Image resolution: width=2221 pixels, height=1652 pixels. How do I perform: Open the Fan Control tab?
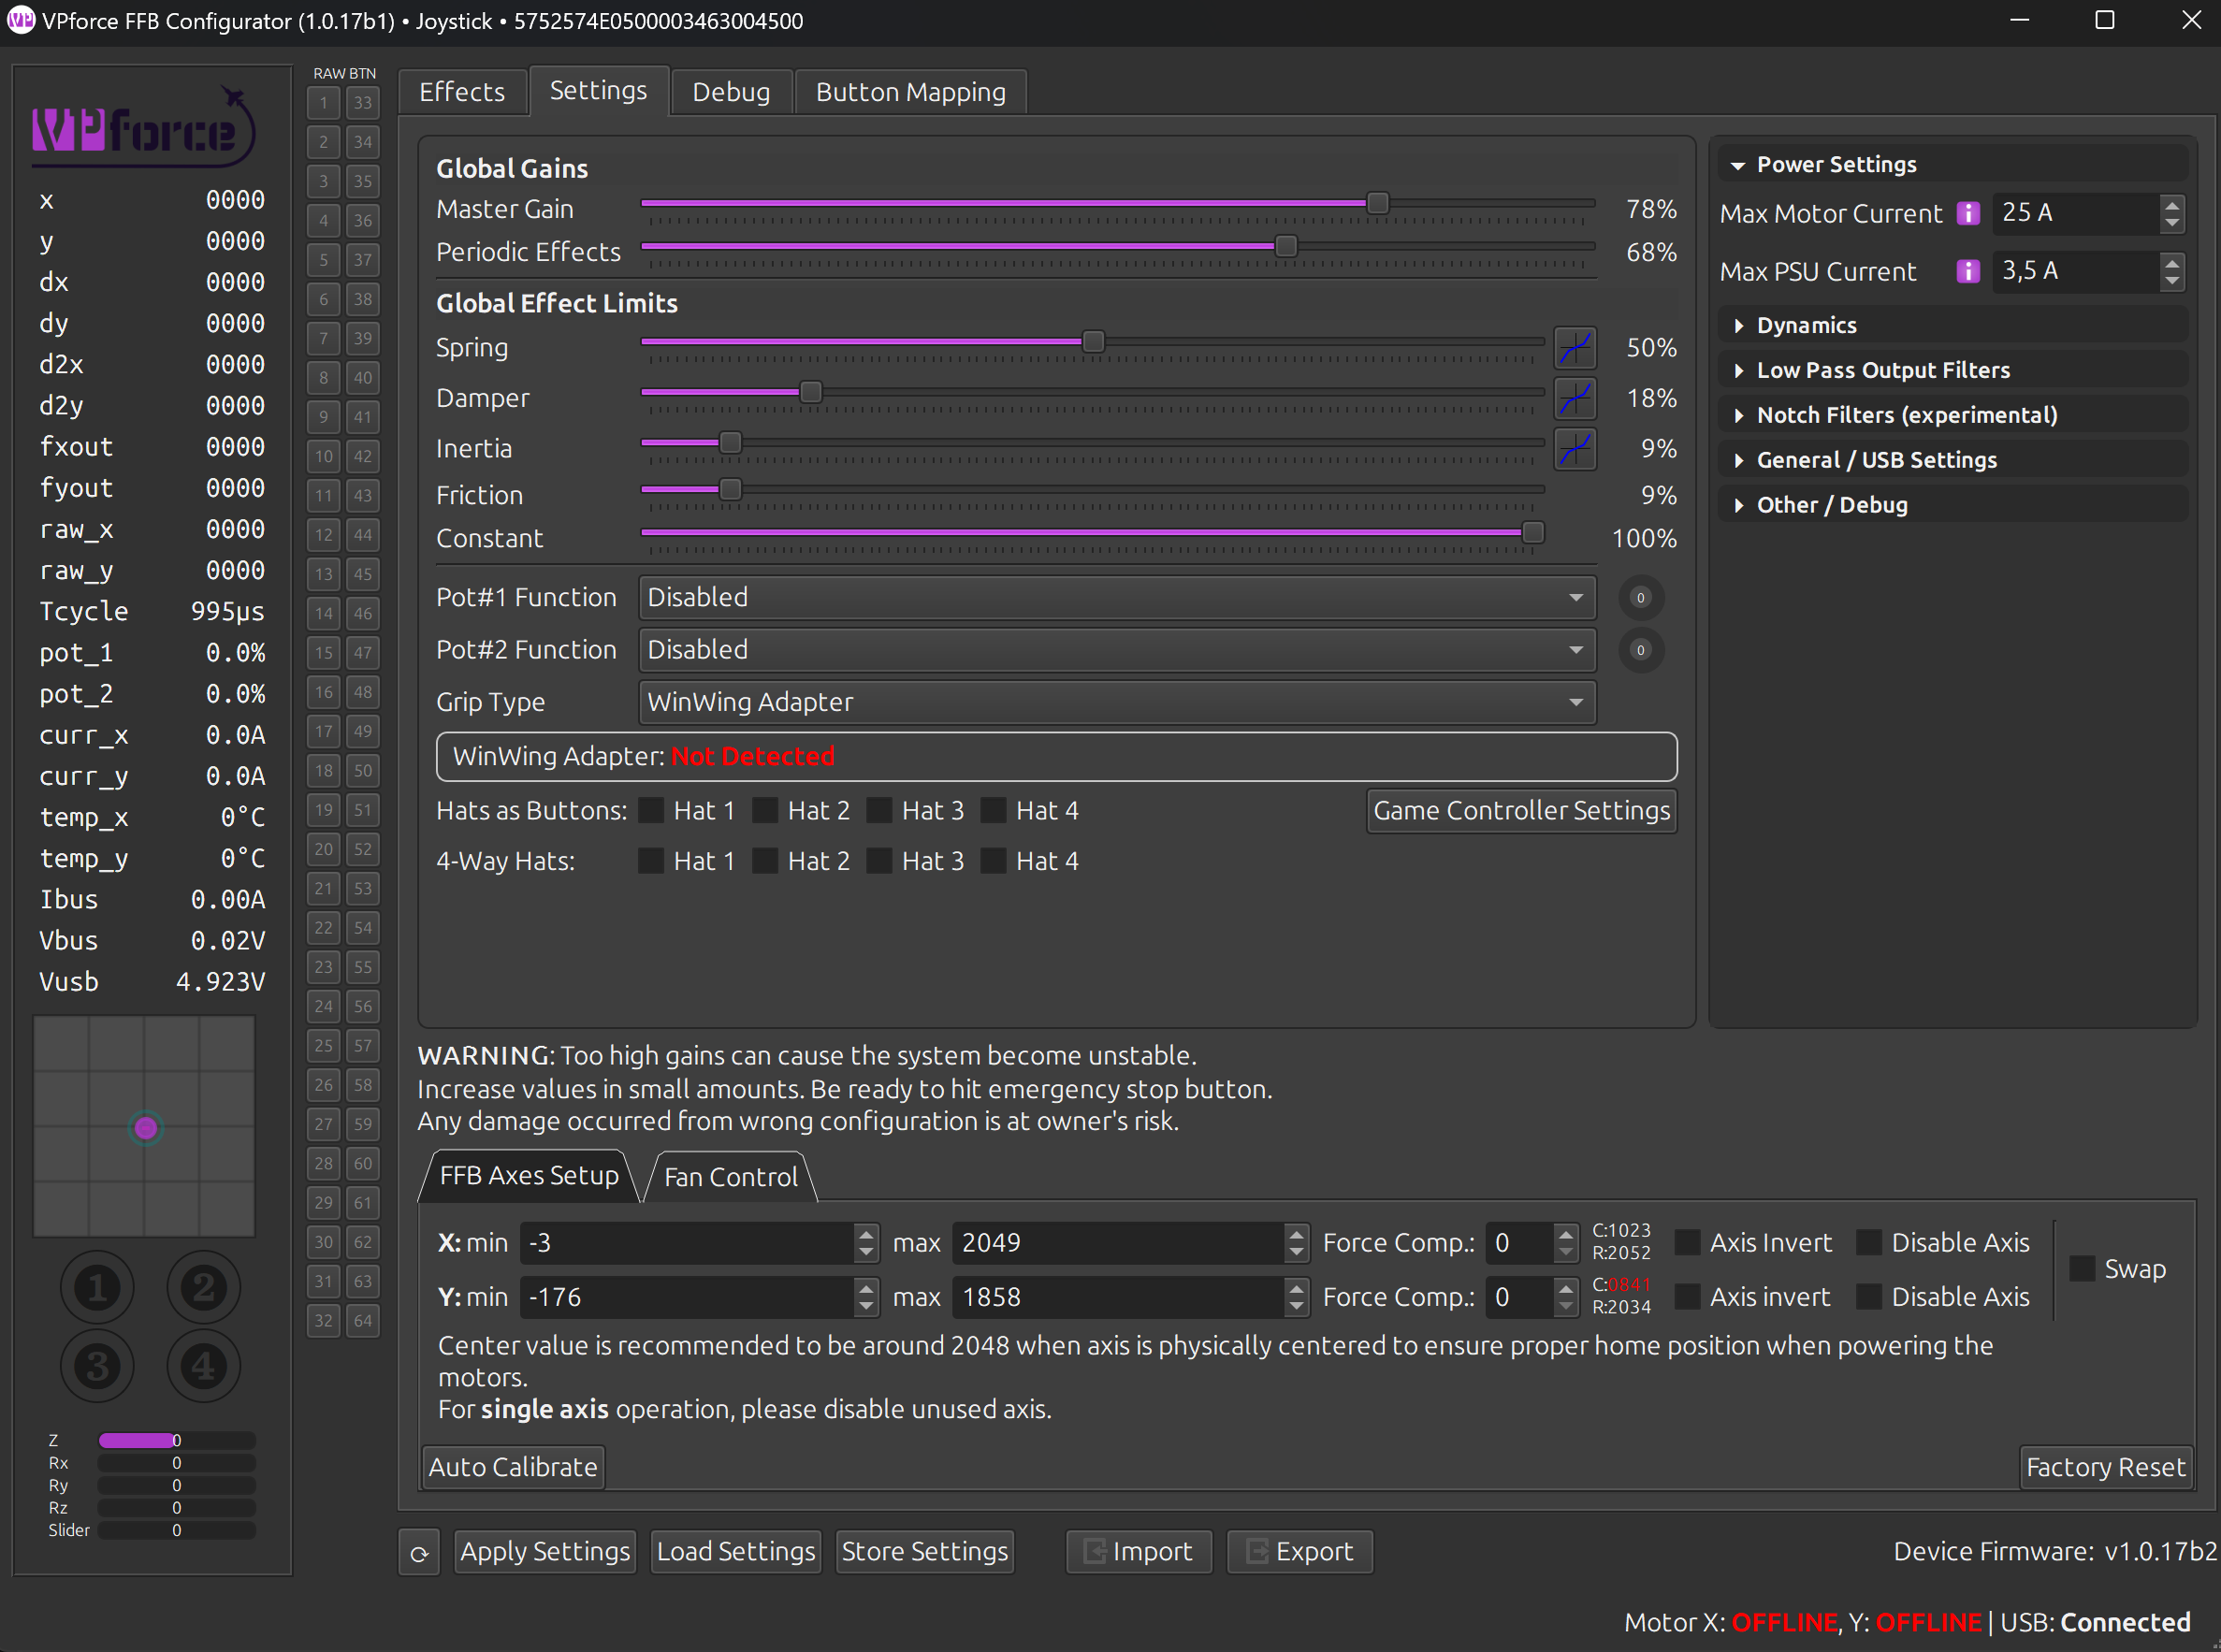coord(730,1177)
